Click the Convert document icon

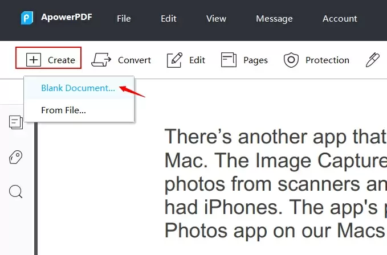click(101, 60)
